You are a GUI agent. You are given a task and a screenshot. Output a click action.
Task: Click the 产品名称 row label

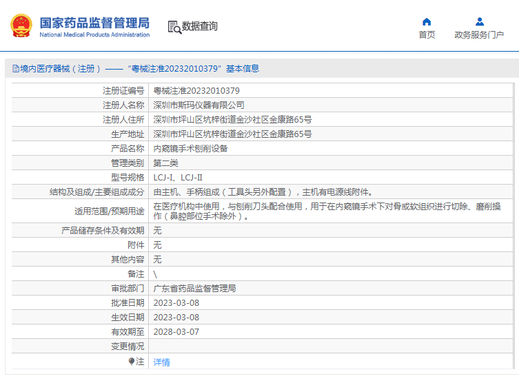(128, 149)
